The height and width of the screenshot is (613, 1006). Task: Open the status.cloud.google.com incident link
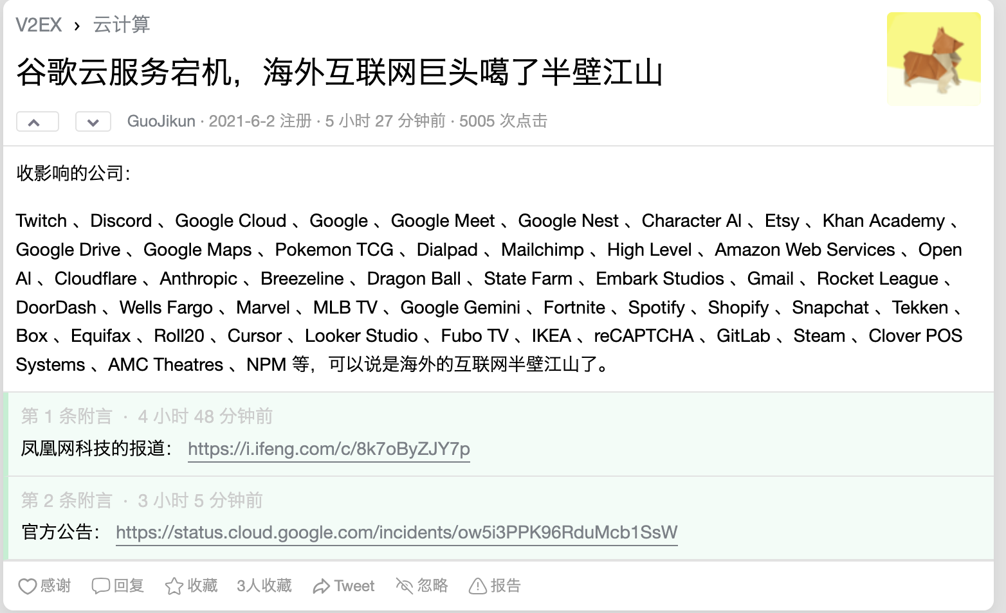coord(397,533)
